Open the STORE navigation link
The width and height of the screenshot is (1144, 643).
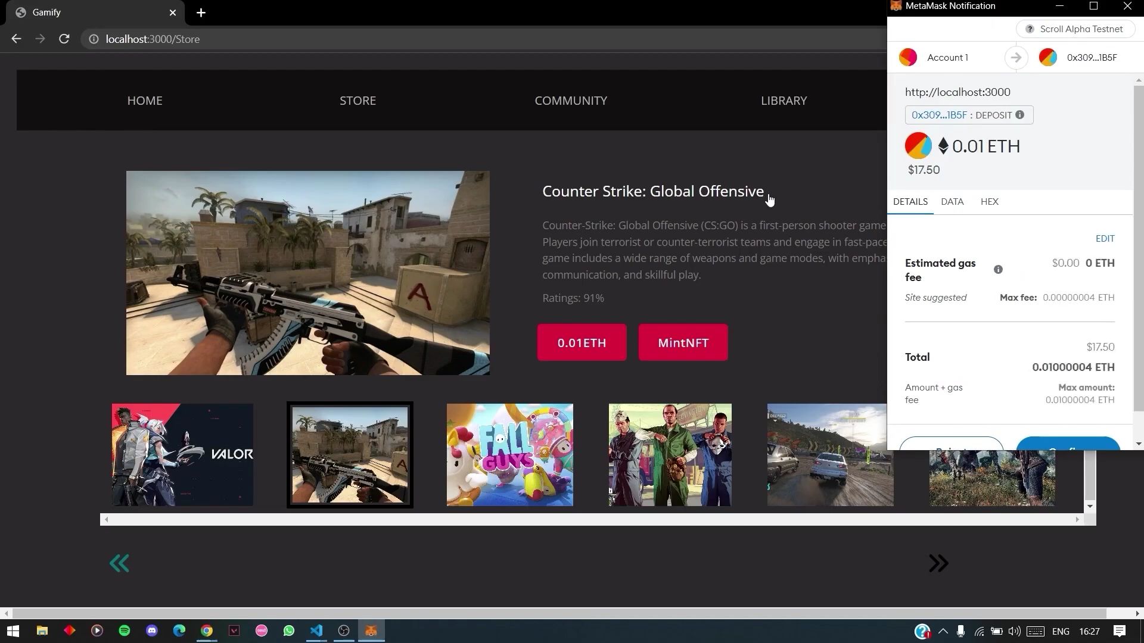point(357,101)
